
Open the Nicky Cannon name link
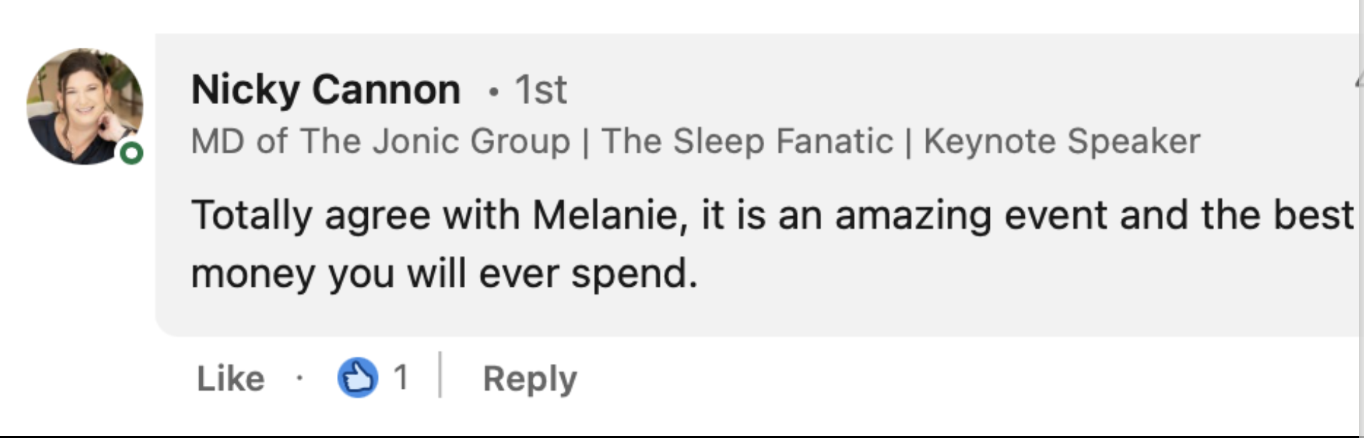326,90
